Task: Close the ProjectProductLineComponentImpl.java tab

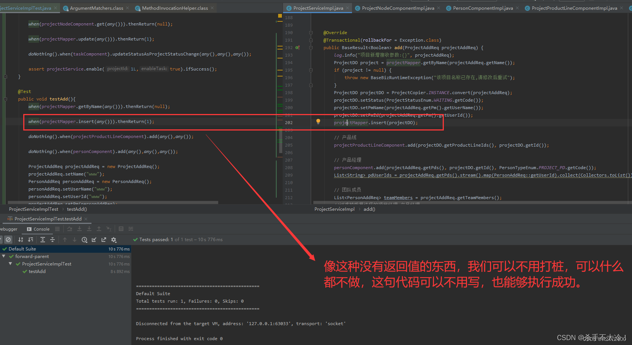Action: click(x=622, y=8)
